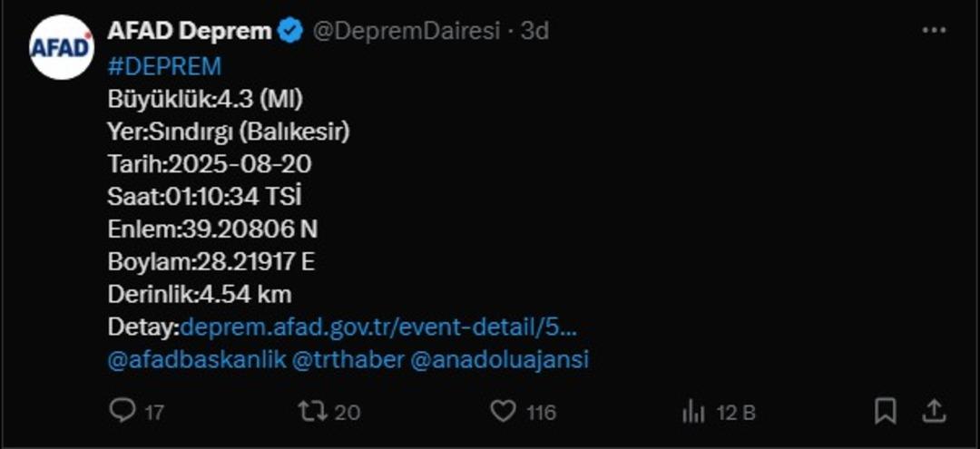This screenshot has height=449, width=980.
Task: Like the tweet with heart icon
Action: (x=503, y=412)
